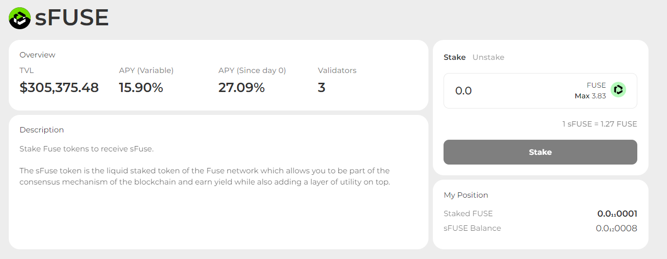This screenshot has height=259, width=667.
Task: Select the Stake tab
Action: click(x=455, y=57)
